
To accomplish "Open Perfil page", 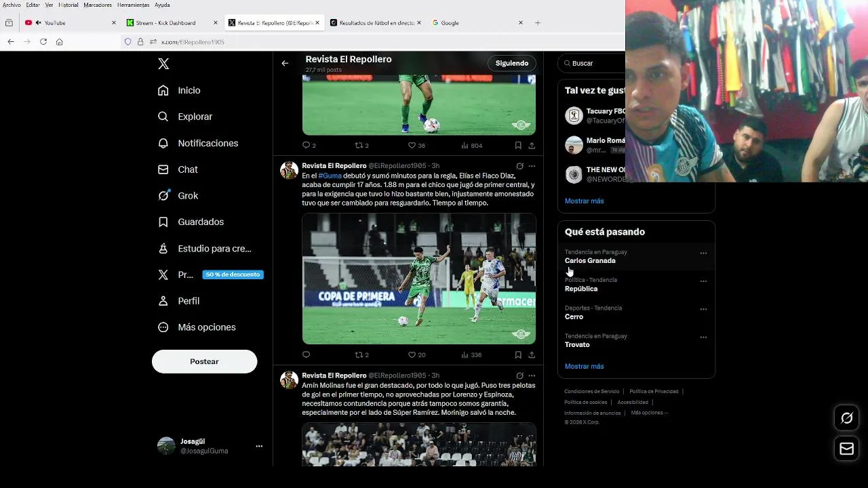I will (178, 301).
